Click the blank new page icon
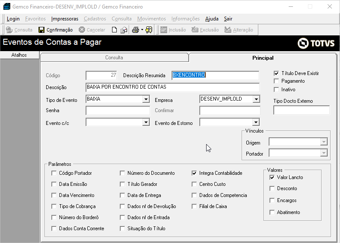This screenshot has width=340, height=243. point(114,30)
